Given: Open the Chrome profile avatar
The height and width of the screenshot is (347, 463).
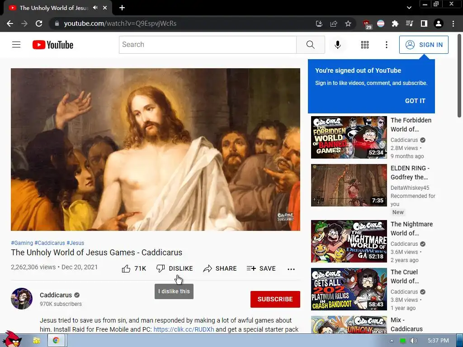Looking at the screenshot, I should [439, 23].
